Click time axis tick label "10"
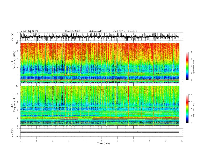 [182, 141]
